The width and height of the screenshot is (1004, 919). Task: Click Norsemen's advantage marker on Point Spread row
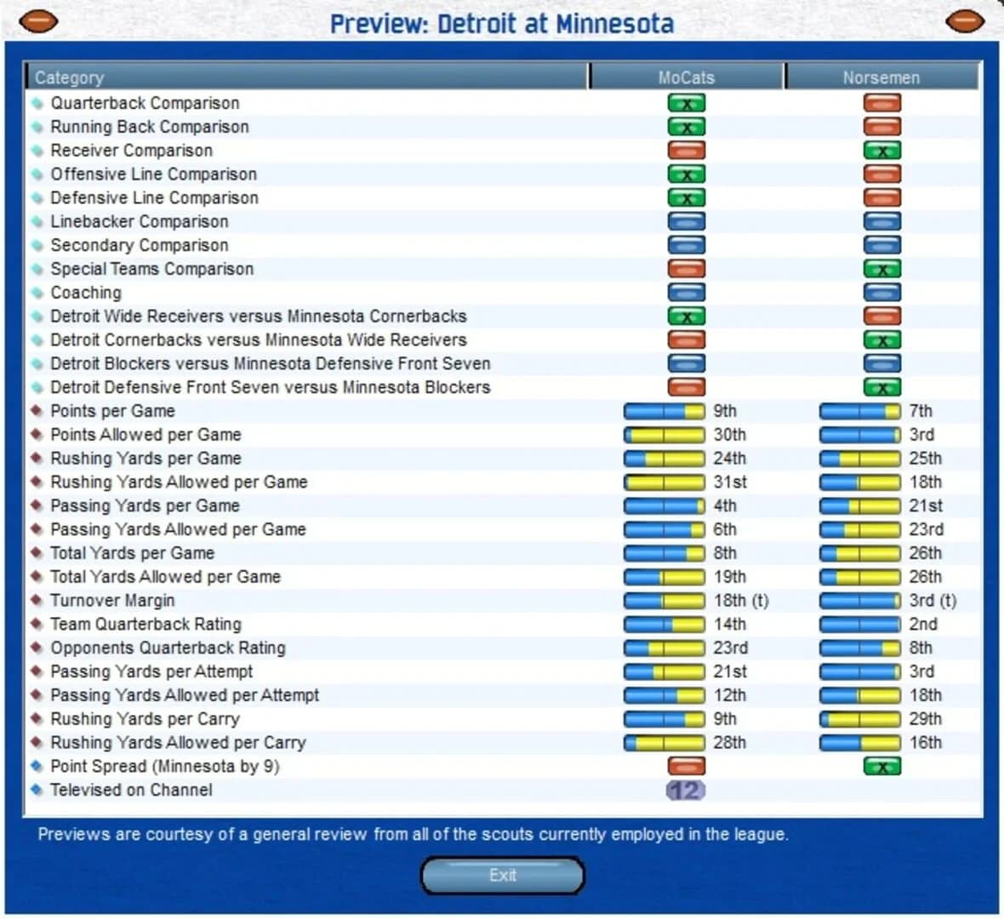click(x=882, y=766)
